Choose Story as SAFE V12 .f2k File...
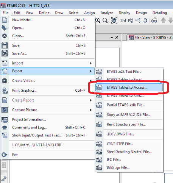The height and width of the screenshot is (183, 173). pos(129,115)
